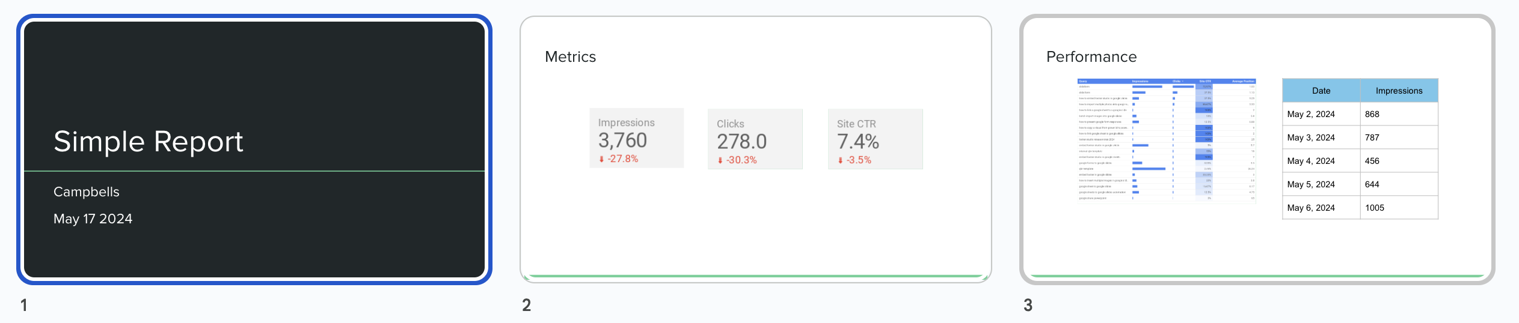This screenshot has height=323, width=1519.
Task: Click the slide number 2 label
Action: pos(527,306)
